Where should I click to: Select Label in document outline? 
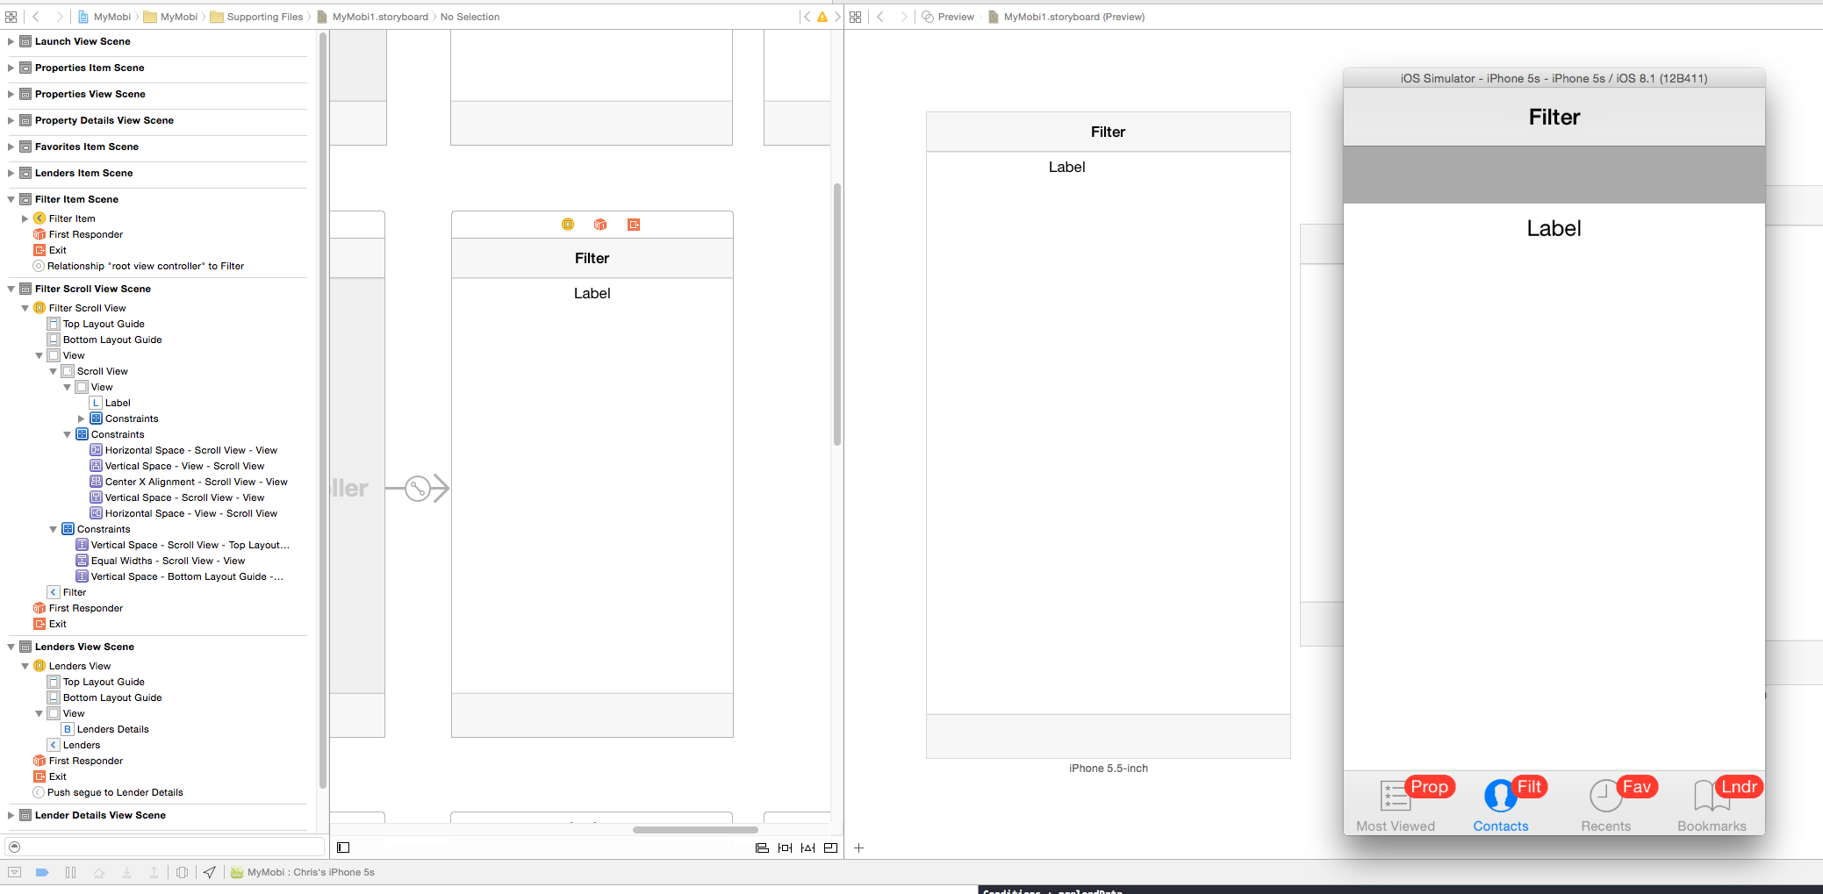(118, 403)
